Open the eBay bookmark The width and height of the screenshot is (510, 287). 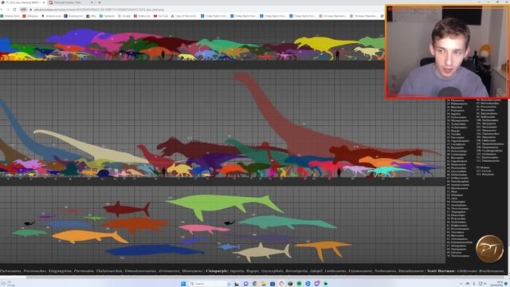coord(92,16)
